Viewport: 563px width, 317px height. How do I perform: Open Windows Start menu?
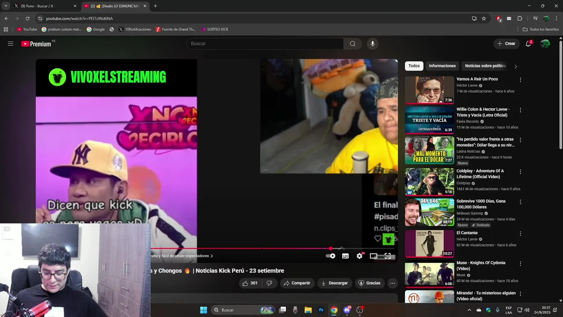204,310
